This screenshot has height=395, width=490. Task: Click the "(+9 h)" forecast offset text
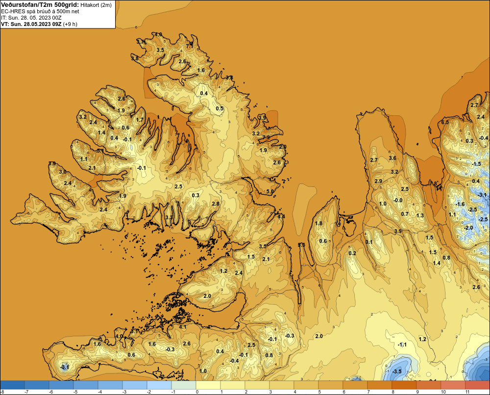click(x=70, y=24)
